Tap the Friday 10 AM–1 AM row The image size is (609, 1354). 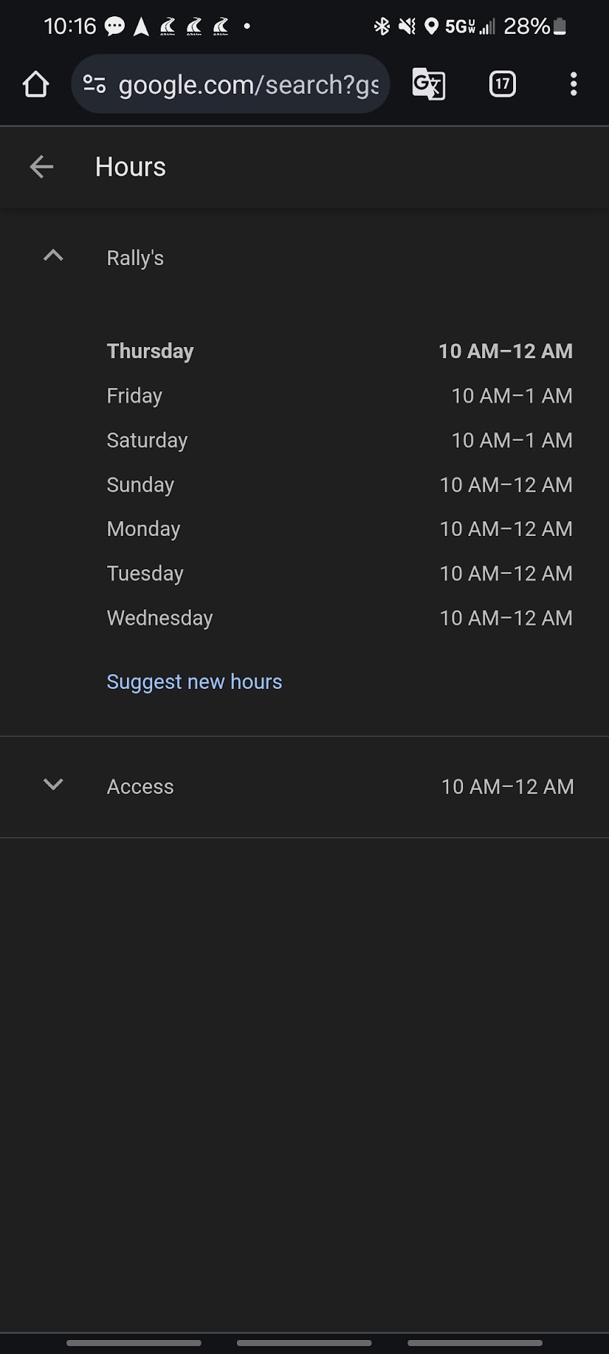coord(339,396)
